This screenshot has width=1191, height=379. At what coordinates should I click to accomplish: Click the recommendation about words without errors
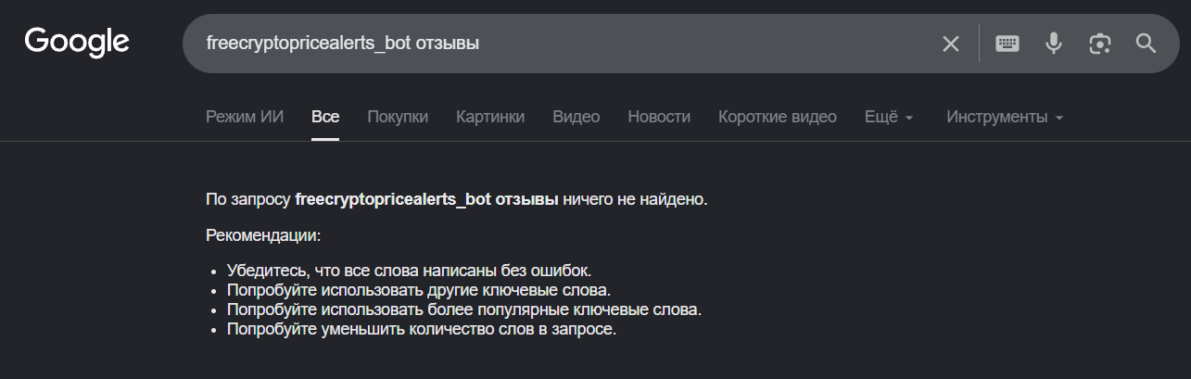pyautogui.click(x=409, y=271)
